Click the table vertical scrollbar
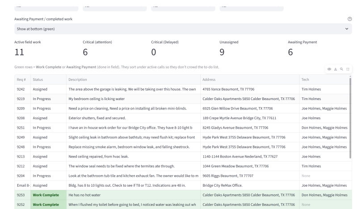This screenshot has width=357, height=209. (x=350, y=117)
